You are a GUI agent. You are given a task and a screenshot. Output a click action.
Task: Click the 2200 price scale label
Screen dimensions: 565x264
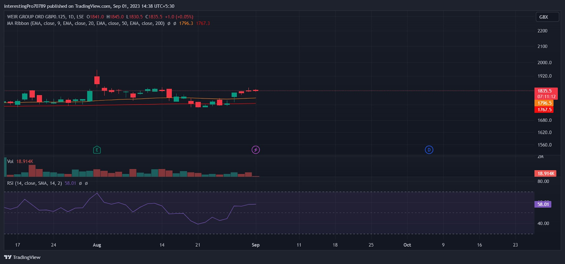pyautogui.click(x=542, y=31)
